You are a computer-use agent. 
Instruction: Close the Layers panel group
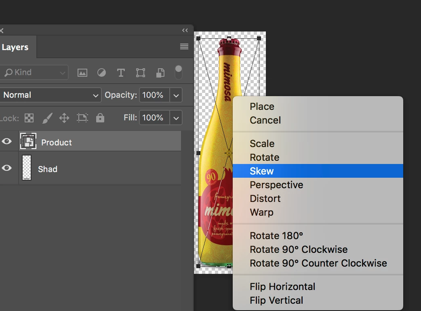(x=1, y=31)
